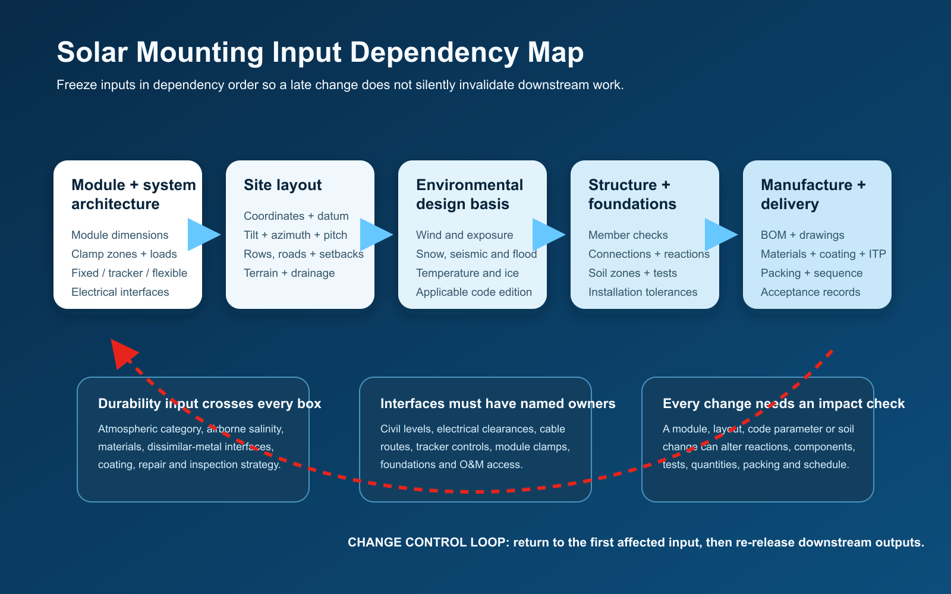951x594 pixels.
Task: Open the 'Durability input crosses every box' note
Action: [x=193, y=440]
